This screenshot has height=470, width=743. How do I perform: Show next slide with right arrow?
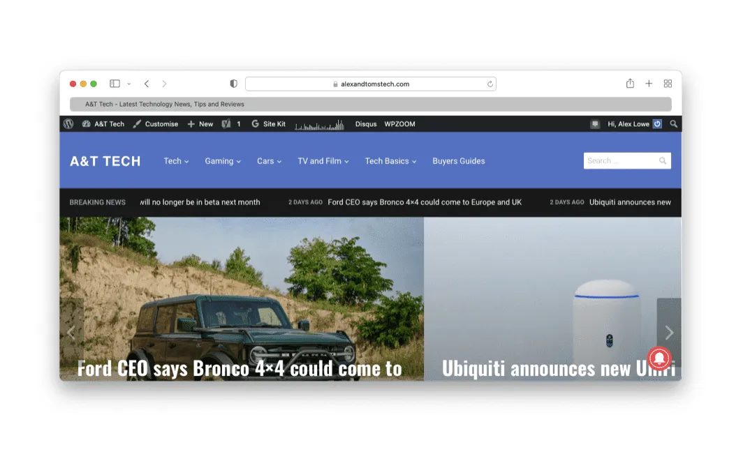(669, 332)
